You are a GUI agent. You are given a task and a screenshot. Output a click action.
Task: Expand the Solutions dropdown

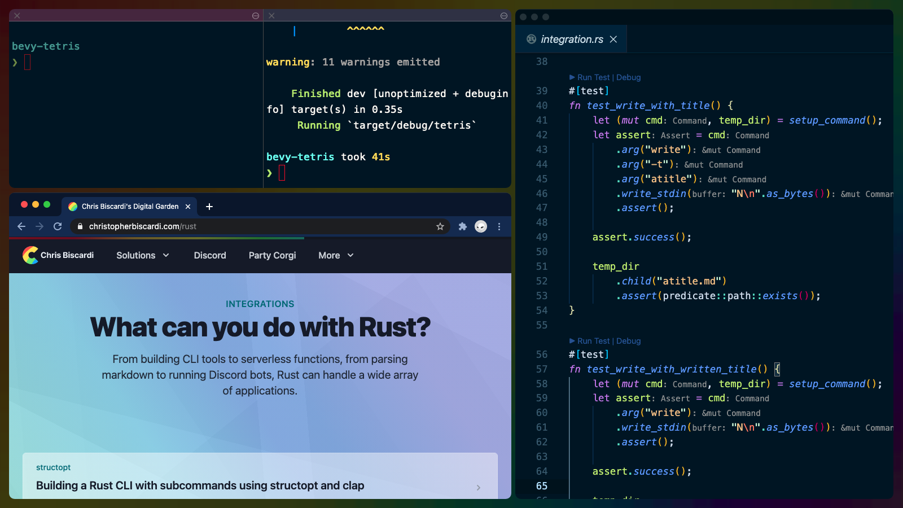click(143, 255)
